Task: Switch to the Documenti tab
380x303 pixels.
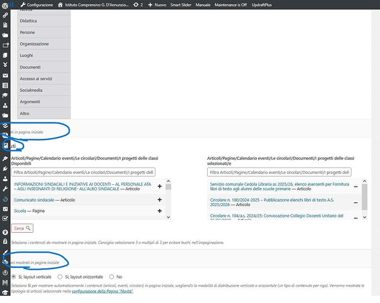Action: [x=30, y=67]
